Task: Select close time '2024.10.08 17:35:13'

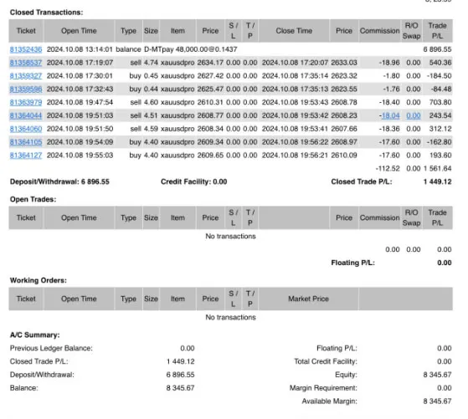Action: (295, 89)
